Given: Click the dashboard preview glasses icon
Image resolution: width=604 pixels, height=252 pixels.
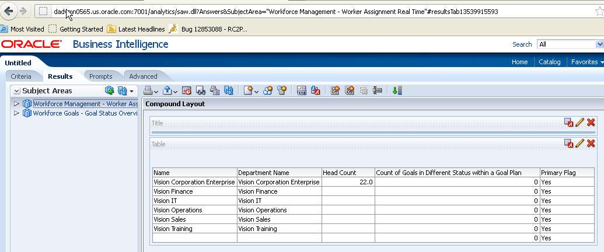Looking at the screenshot, I should (201, 90).
